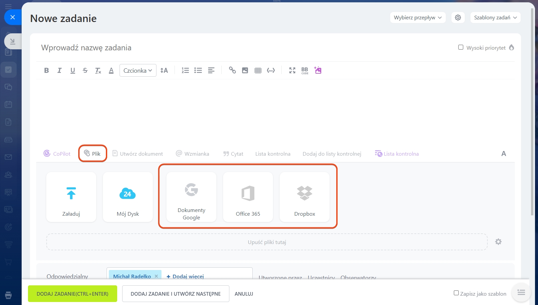Toggle bold text formatting

point(47,70)
